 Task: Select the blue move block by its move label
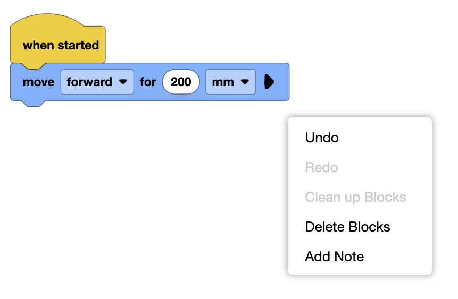tap(38, 82)
